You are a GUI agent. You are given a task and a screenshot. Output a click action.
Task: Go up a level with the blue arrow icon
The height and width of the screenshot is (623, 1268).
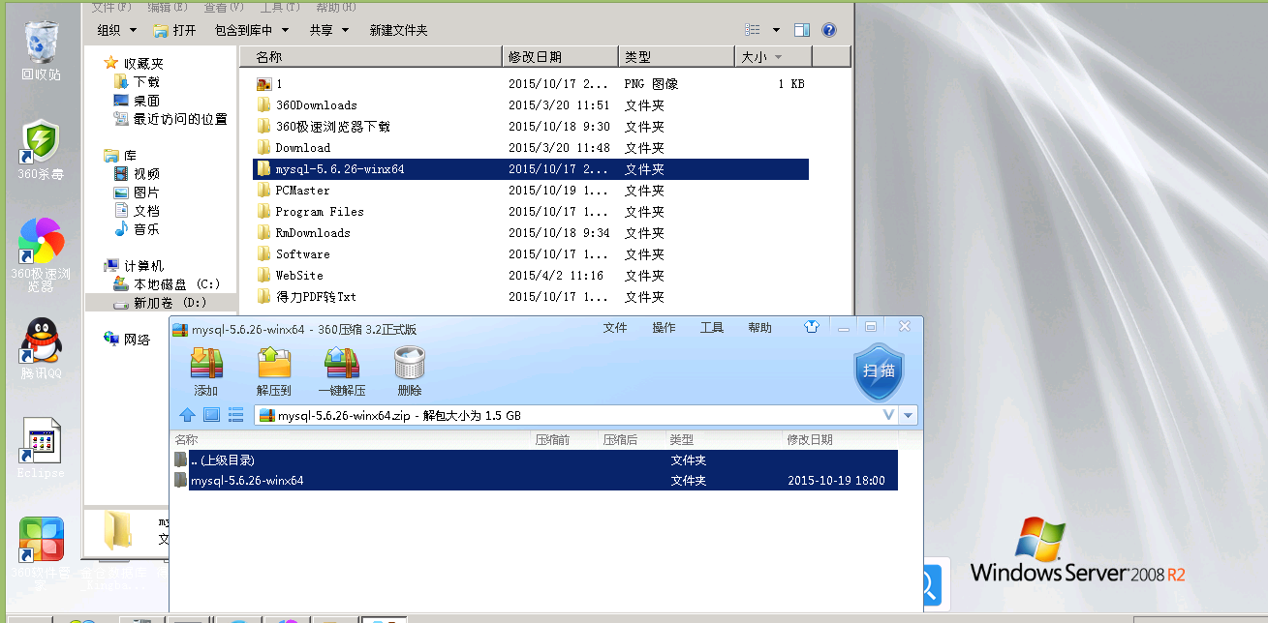(187, 415)
